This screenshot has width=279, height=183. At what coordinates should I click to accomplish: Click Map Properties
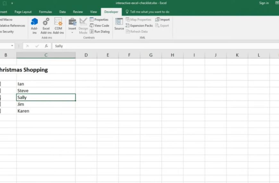point(139,20)
